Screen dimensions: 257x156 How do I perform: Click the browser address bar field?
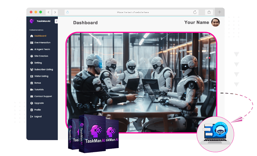click(x=132, y=12)
